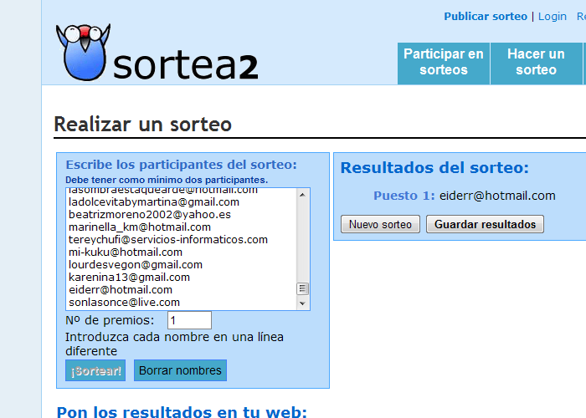Image resolution: width=586 pixels, height=418 pixels.
Task: Click the ¡Sortear! button
Action: click(95, 370)
